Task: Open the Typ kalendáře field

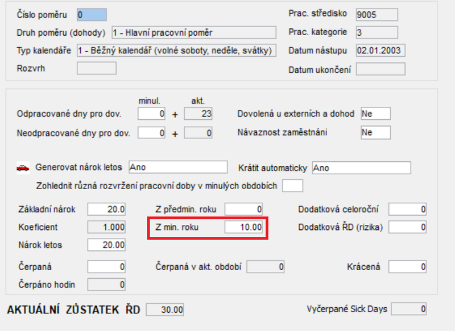Action: [176, 51]
